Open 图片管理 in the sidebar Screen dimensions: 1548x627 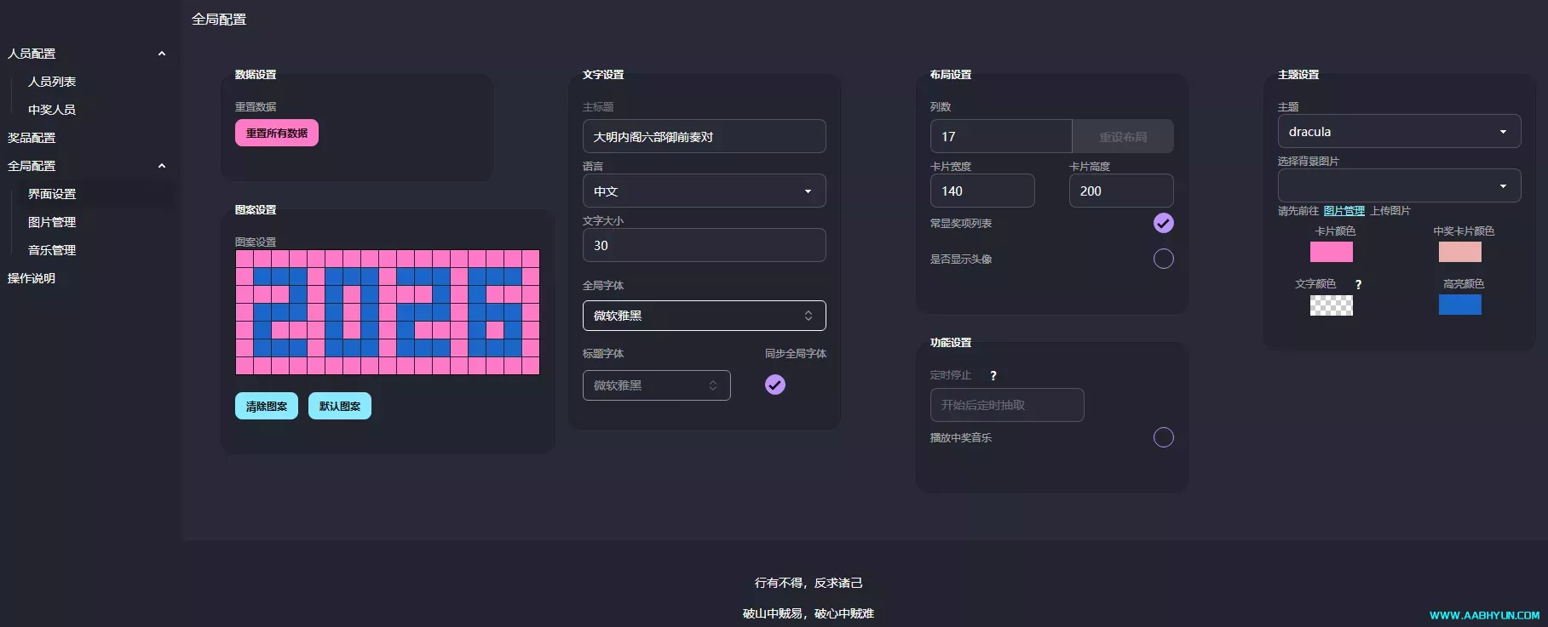[x=52, y=222]
